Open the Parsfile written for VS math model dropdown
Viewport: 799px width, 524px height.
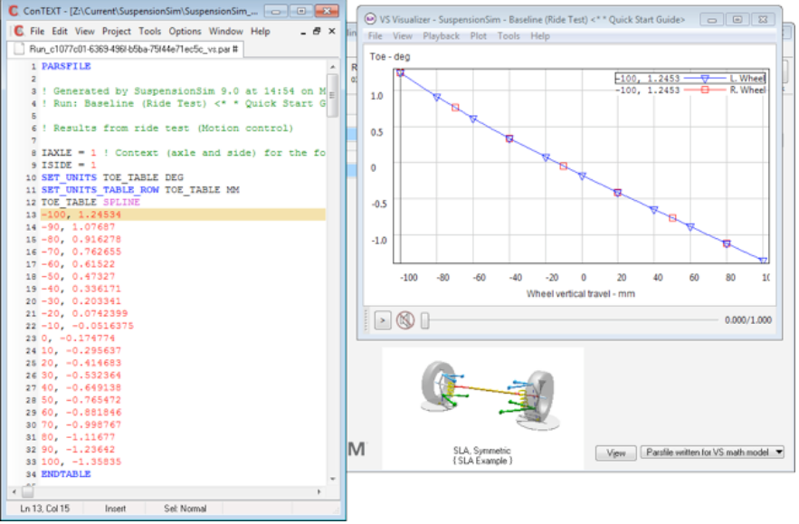(x=712, y=453)
